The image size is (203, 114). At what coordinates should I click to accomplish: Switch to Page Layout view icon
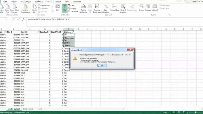click(179, 112)
